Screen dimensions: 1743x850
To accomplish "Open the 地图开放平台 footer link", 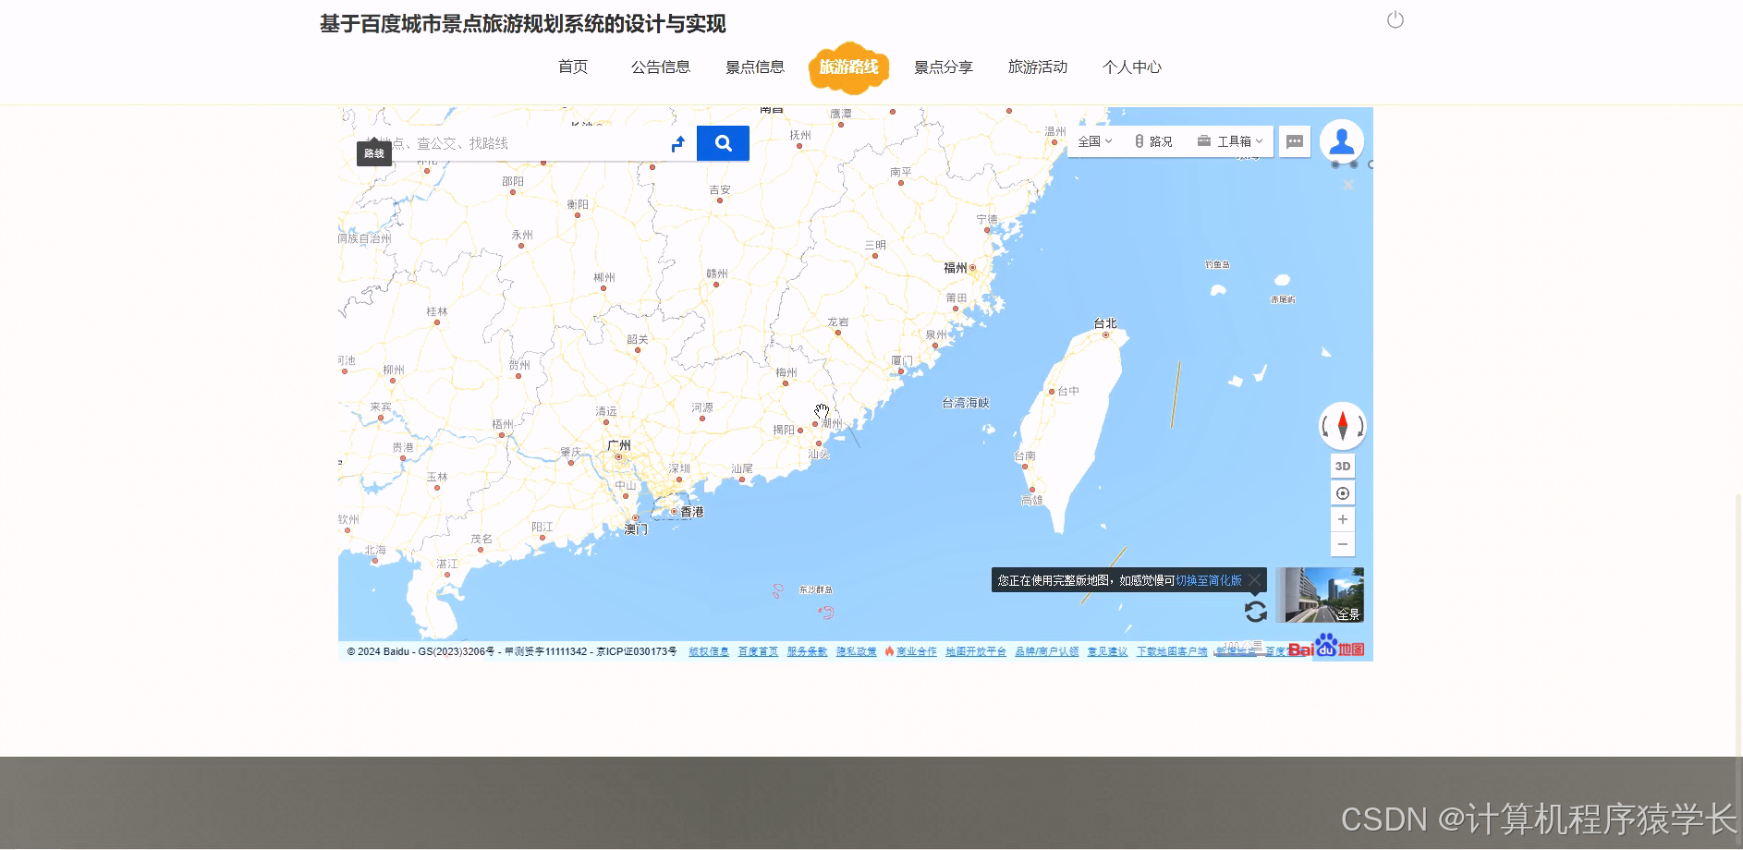I will tap(974, 651).
